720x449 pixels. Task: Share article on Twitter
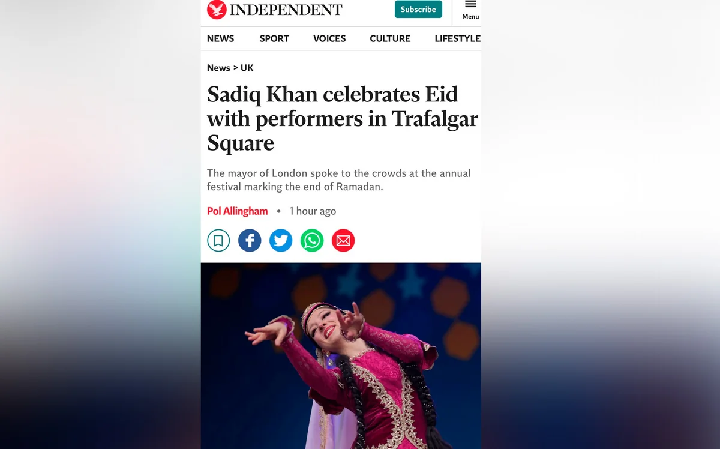coord(281,241)
